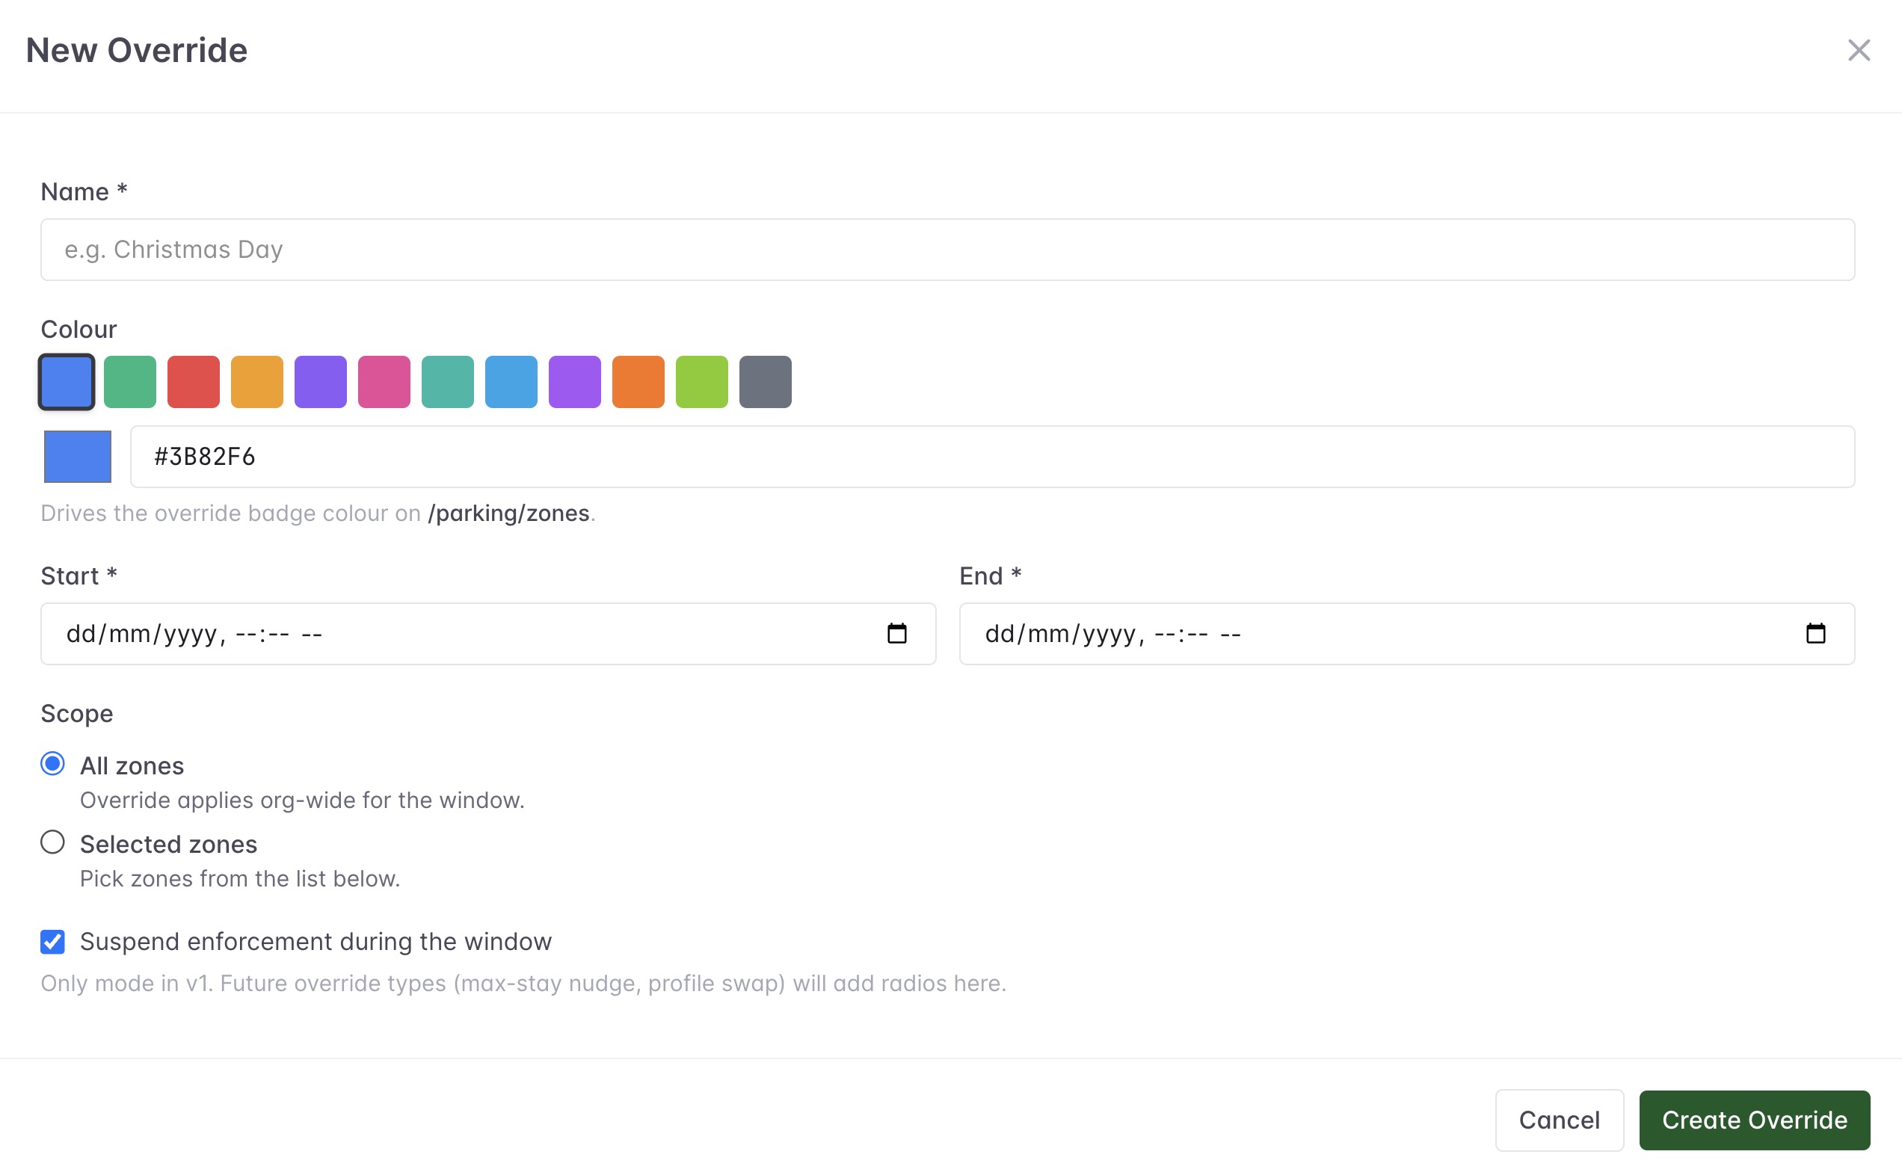Choose the lime green colour swatch
Image resolution: width=1902 pixels, height=1172 pixels.
tap(703, 382)
